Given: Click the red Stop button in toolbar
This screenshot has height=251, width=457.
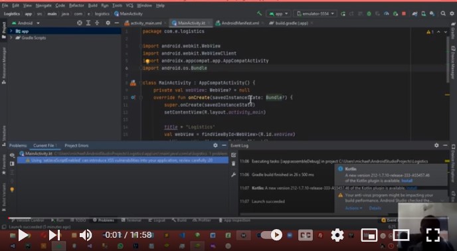Looking at the screenshot, I should (404, 14).
